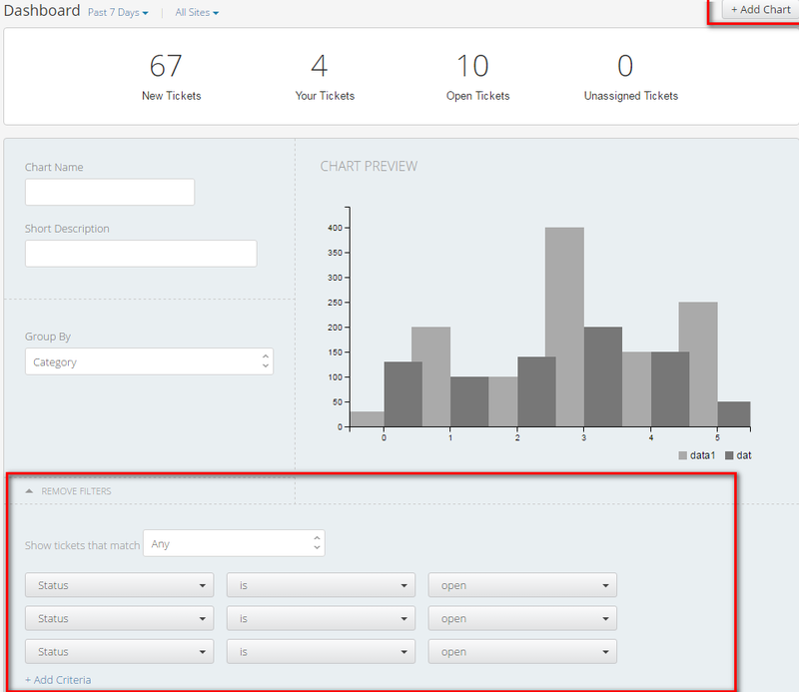Click the Chart Name input field

point(109,192)
